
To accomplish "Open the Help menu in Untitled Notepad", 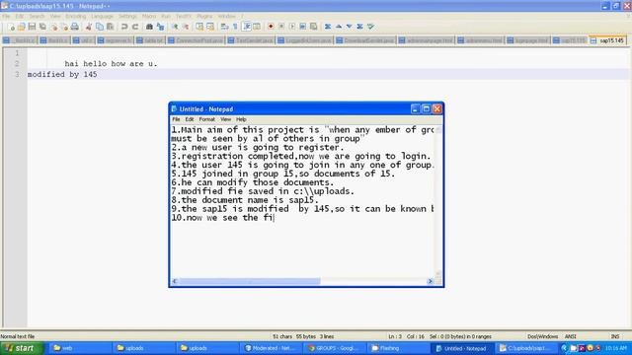I will tap(241, 119).
